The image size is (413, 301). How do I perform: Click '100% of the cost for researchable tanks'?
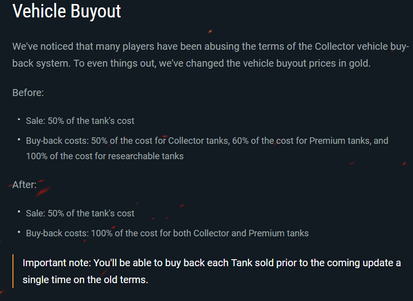click(105, 156)
